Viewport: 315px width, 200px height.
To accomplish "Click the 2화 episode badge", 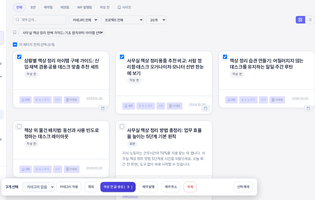I will click(26, 169).
